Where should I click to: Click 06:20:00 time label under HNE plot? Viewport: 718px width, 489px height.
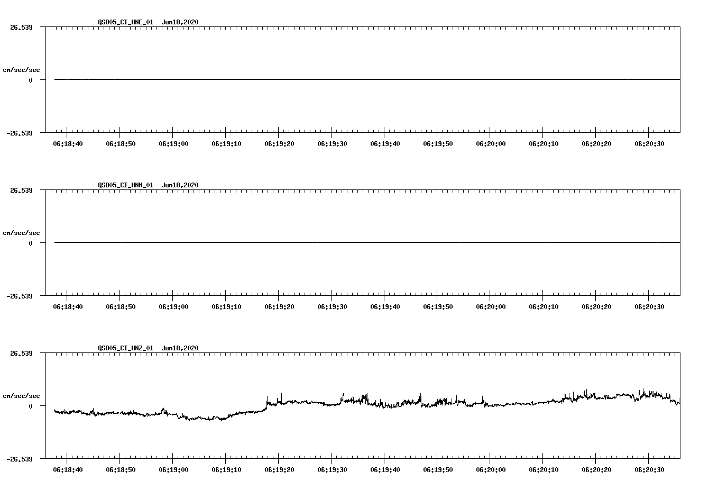pos(491,144)
